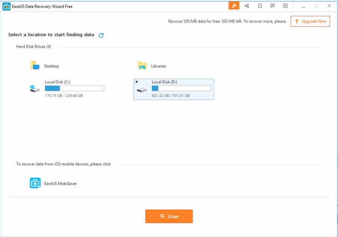Image resolution: width=338 pixels, height=237 pixels.
Task: Select the Desktop folder icon
Action: pyautogui.click(x=35, y=65)
